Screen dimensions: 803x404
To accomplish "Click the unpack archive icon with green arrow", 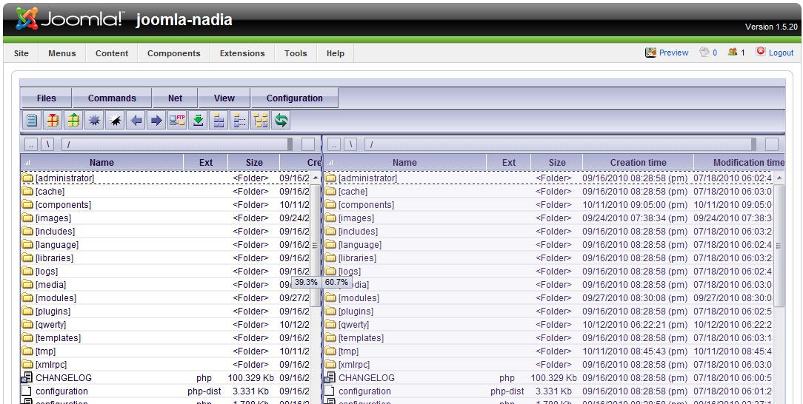I will tap(73, 121).
